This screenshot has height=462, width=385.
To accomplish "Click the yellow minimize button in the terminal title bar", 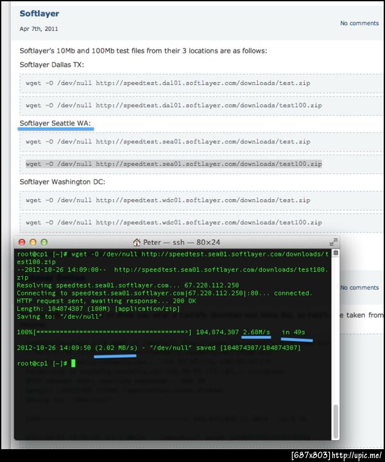I will click(33, 242).
